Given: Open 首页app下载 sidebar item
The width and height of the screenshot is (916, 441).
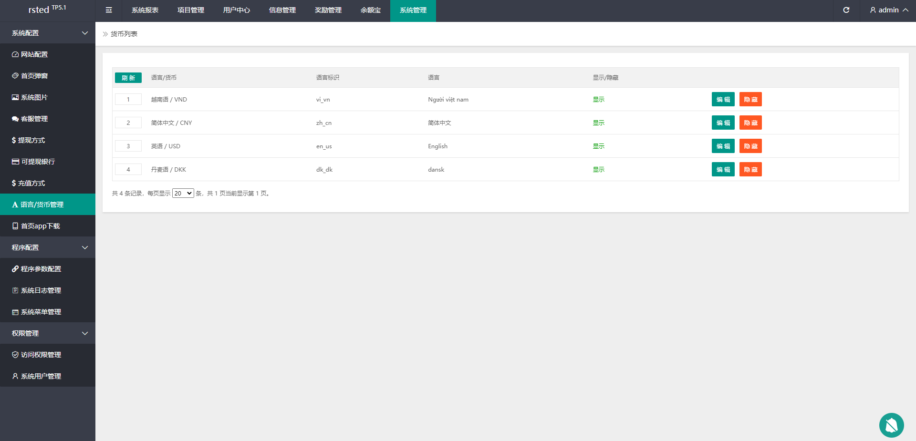Looking at the screenshot, I should [x=40, y=226].
